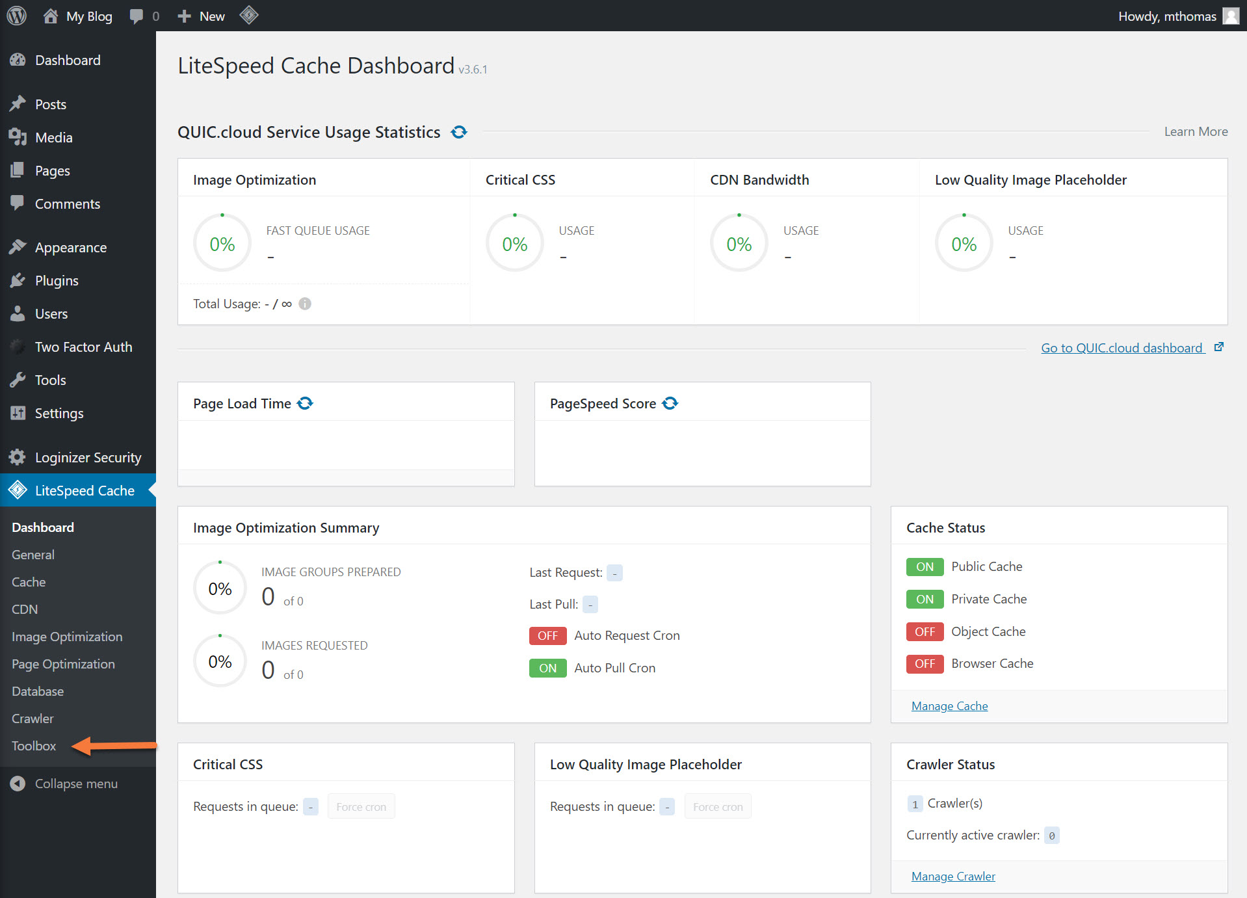Screen dimensions: 1247x898
Task: Click the Image Optimization 0% usage gauge
Action: tap(222, 244)
